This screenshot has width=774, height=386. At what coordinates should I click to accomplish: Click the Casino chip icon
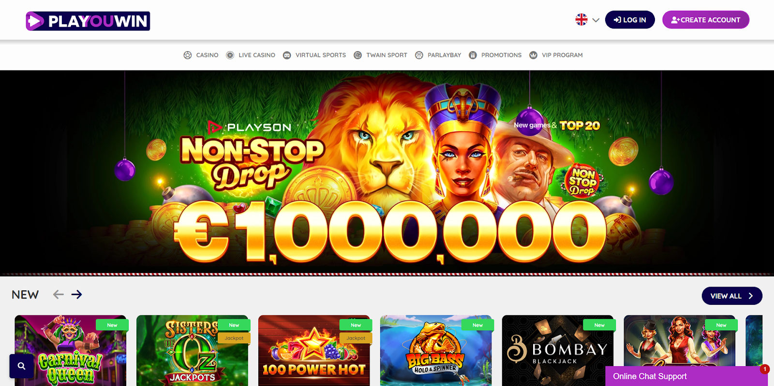pyautogui.click(x=188, y=55)
